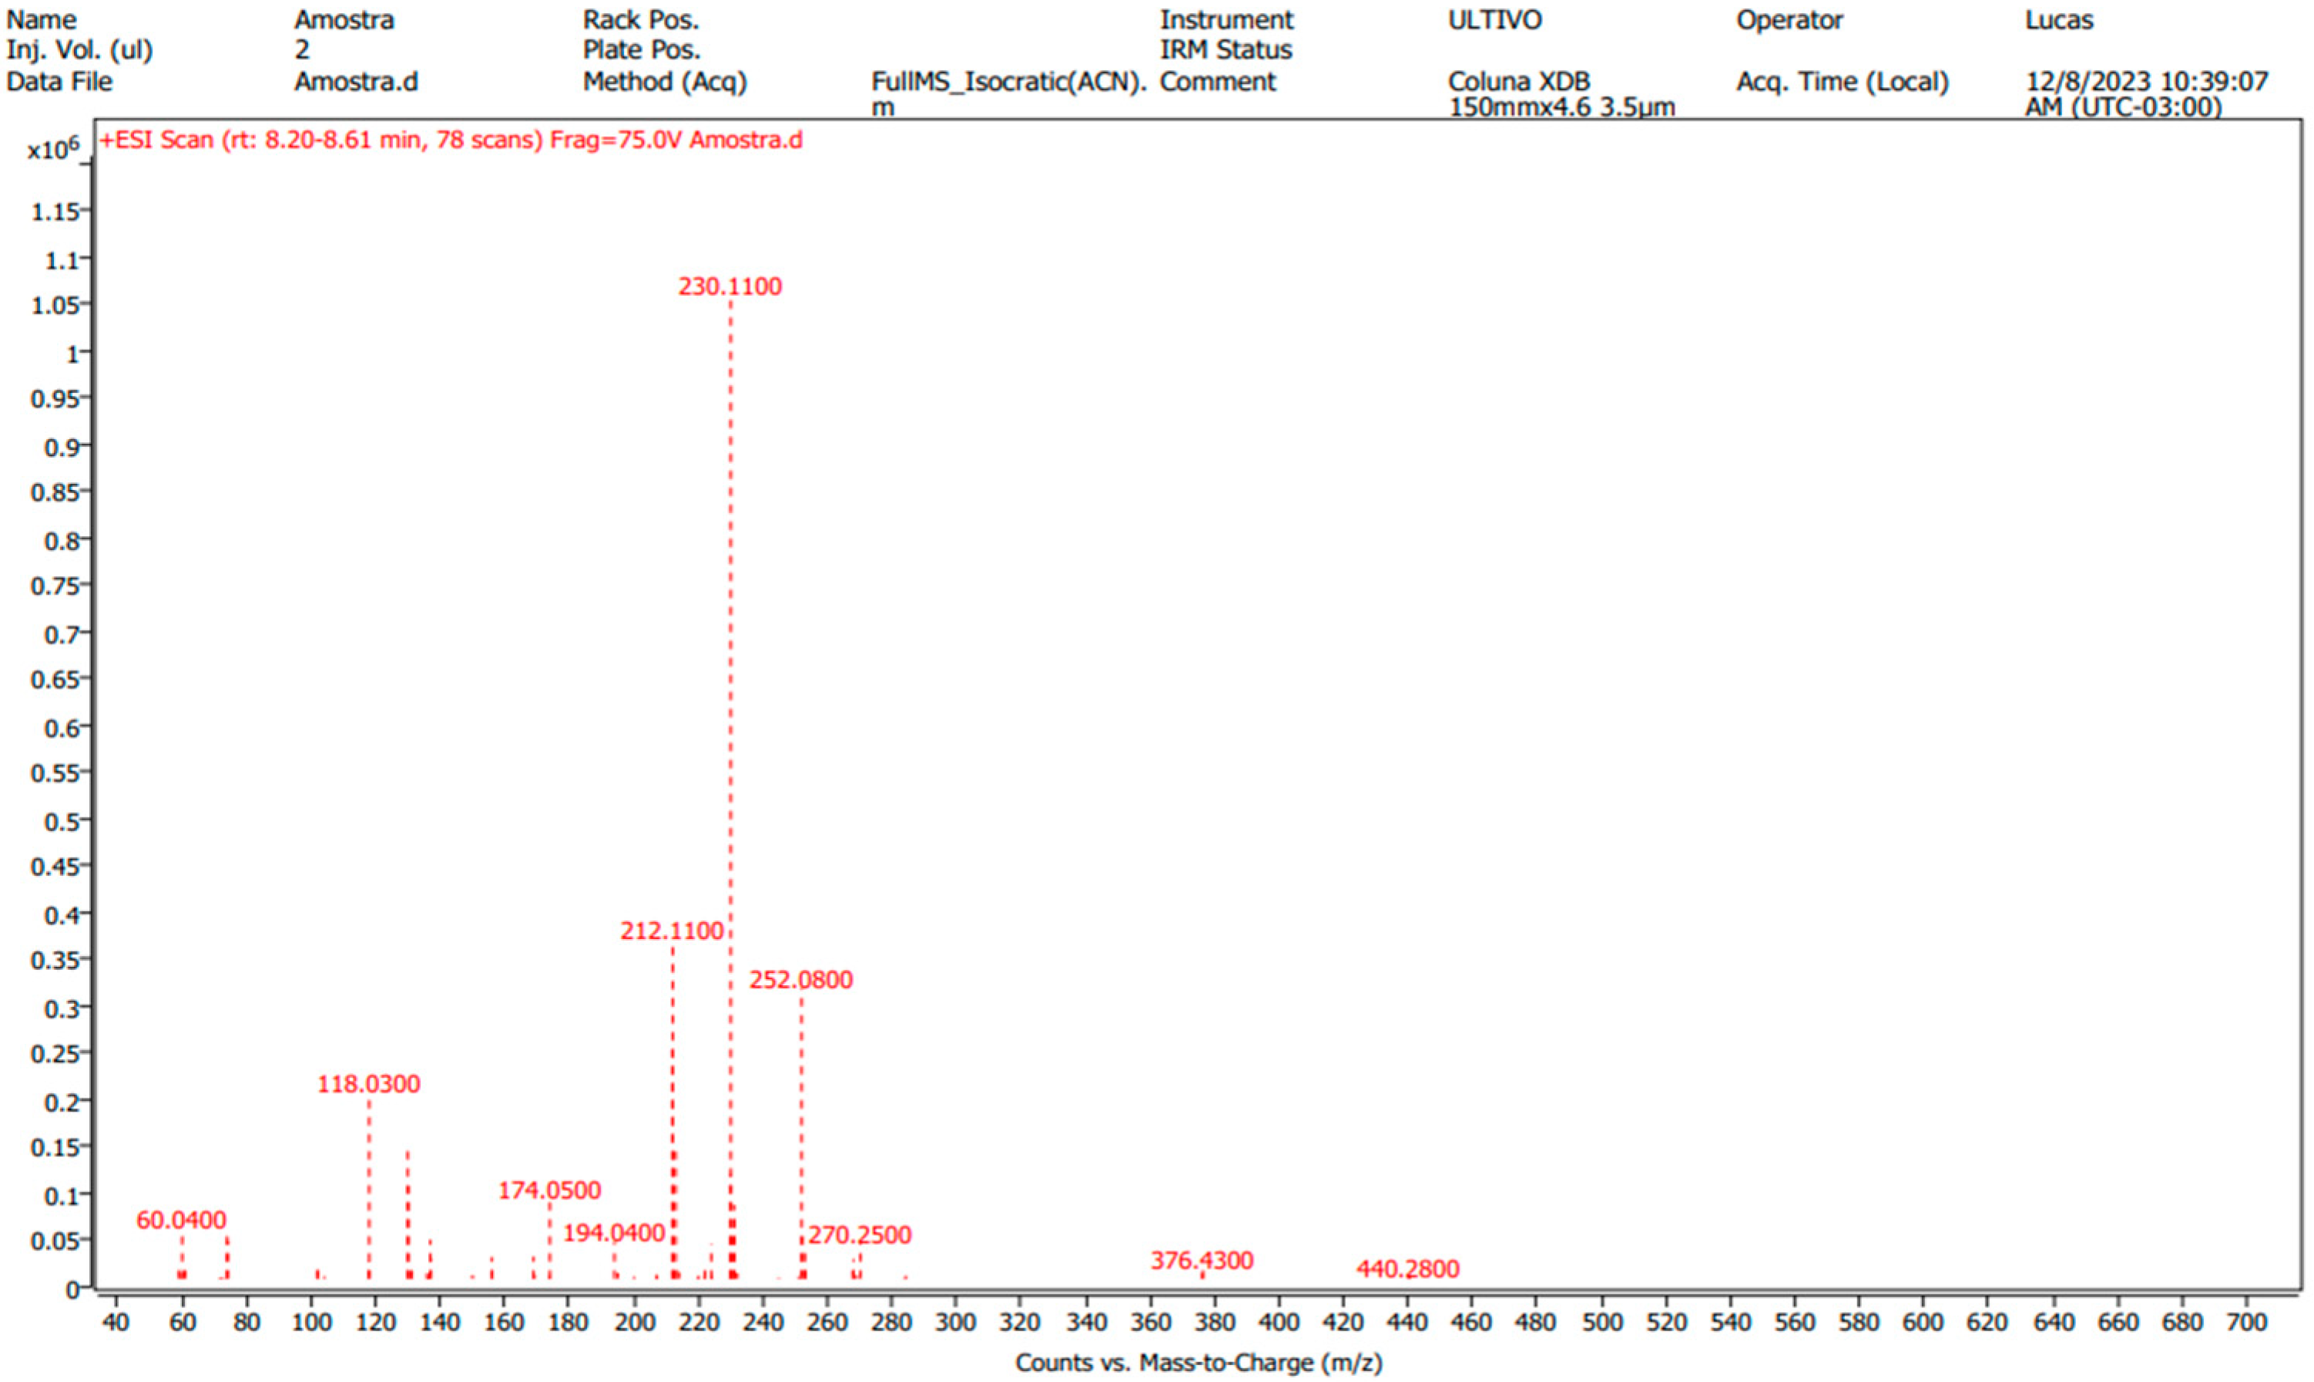
Task: Click the 230.1100 base peak label
Action: (729, 287)
